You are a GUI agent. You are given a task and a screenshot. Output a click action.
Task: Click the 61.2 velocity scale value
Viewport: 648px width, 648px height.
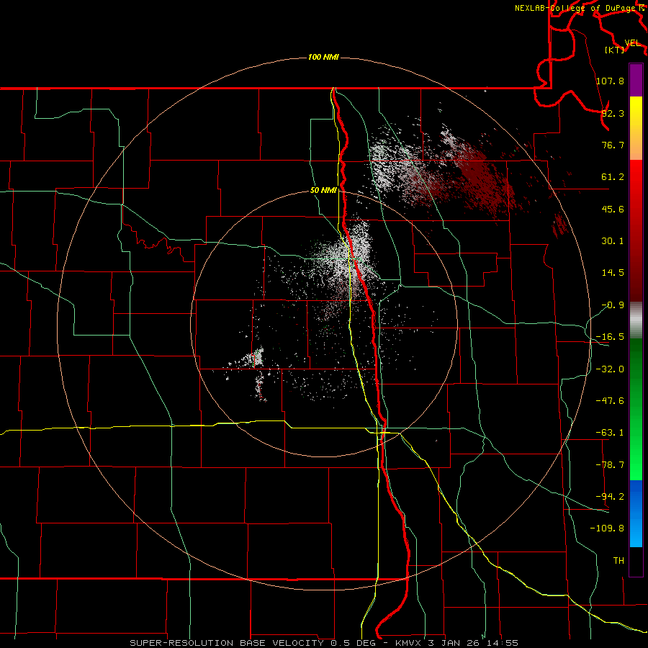[613, 177]
